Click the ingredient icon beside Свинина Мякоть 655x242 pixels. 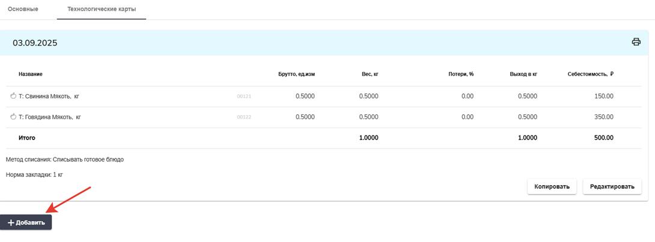click(13, 96)
